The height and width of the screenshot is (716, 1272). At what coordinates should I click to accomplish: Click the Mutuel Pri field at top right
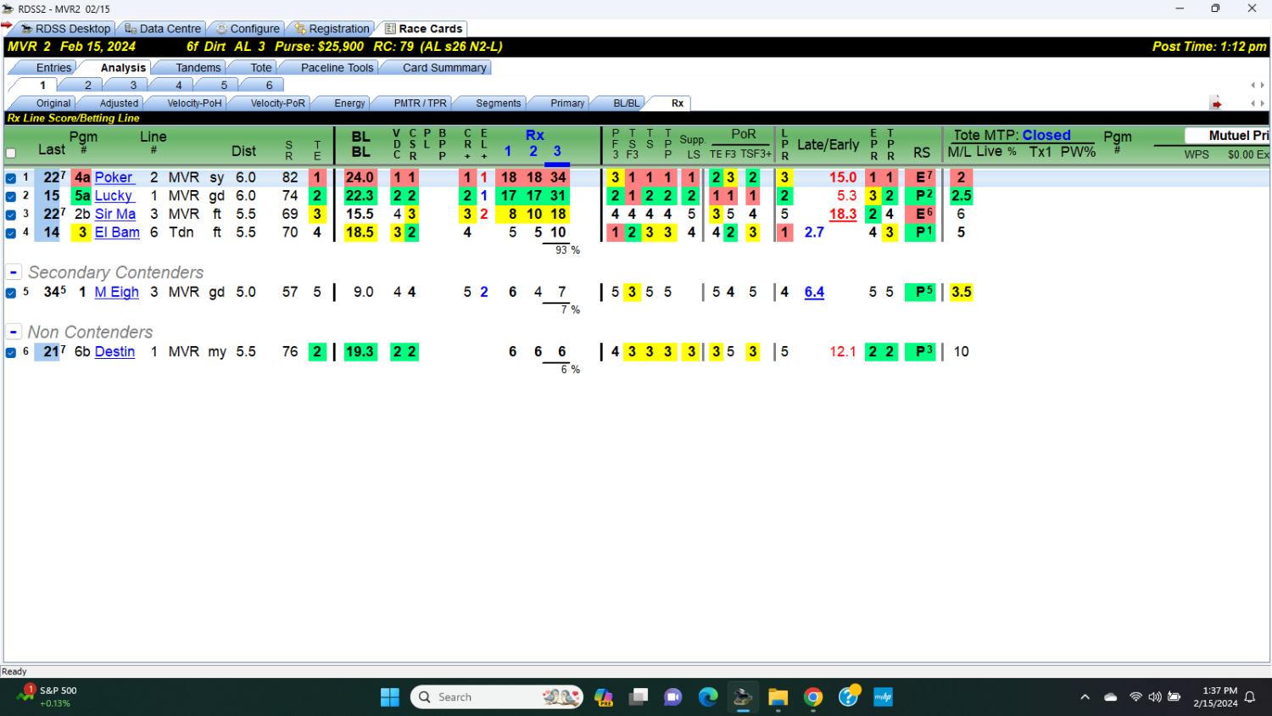1226,136
